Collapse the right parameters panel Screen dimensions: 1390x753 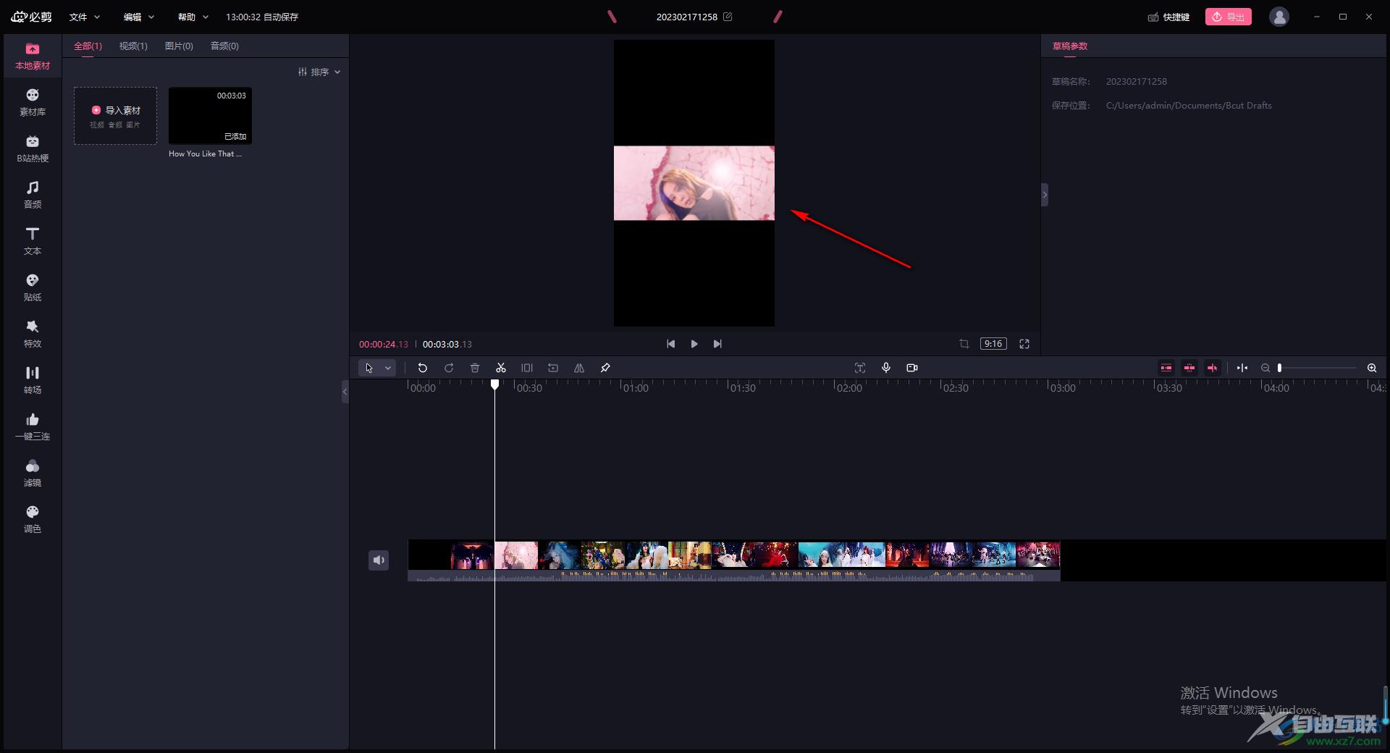tap(1044, 195)
